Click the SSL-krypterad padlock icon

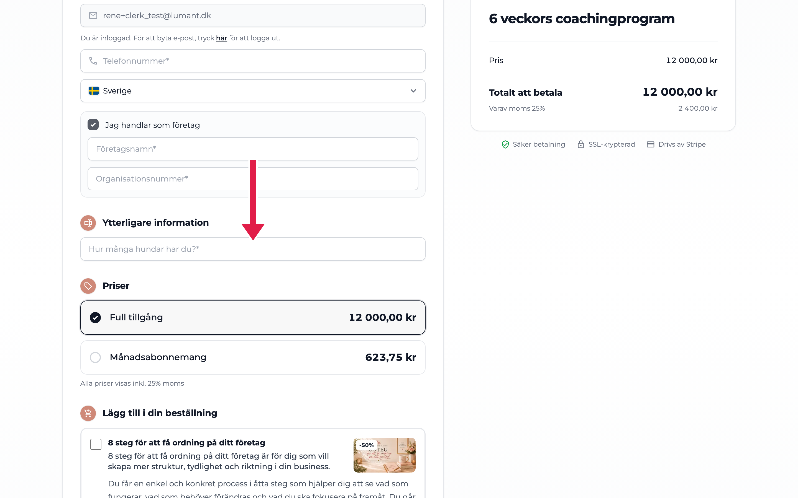point(581,144)
